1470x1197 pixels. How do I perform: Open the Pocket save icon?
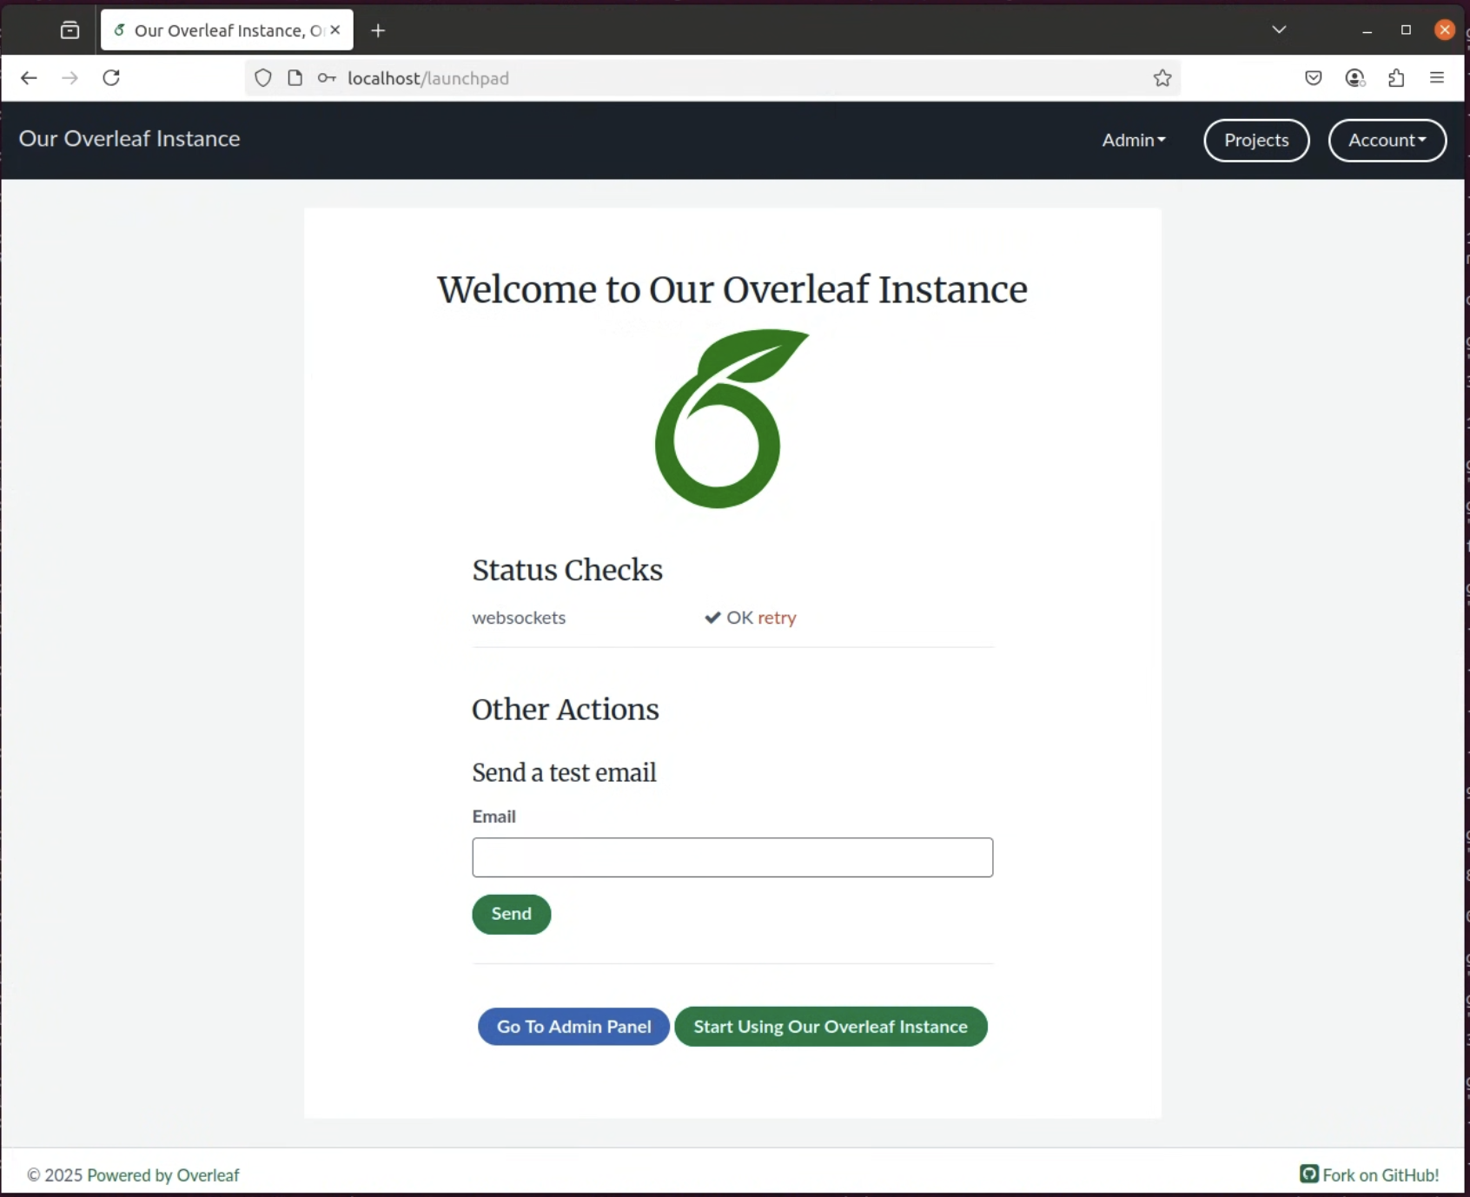click(1314, 78)
